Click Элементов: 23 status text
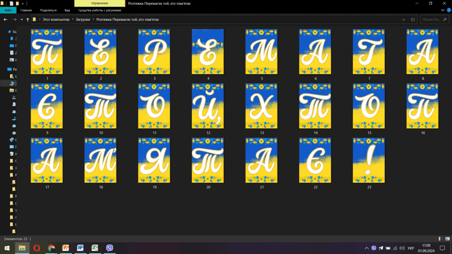 [15, 239]
